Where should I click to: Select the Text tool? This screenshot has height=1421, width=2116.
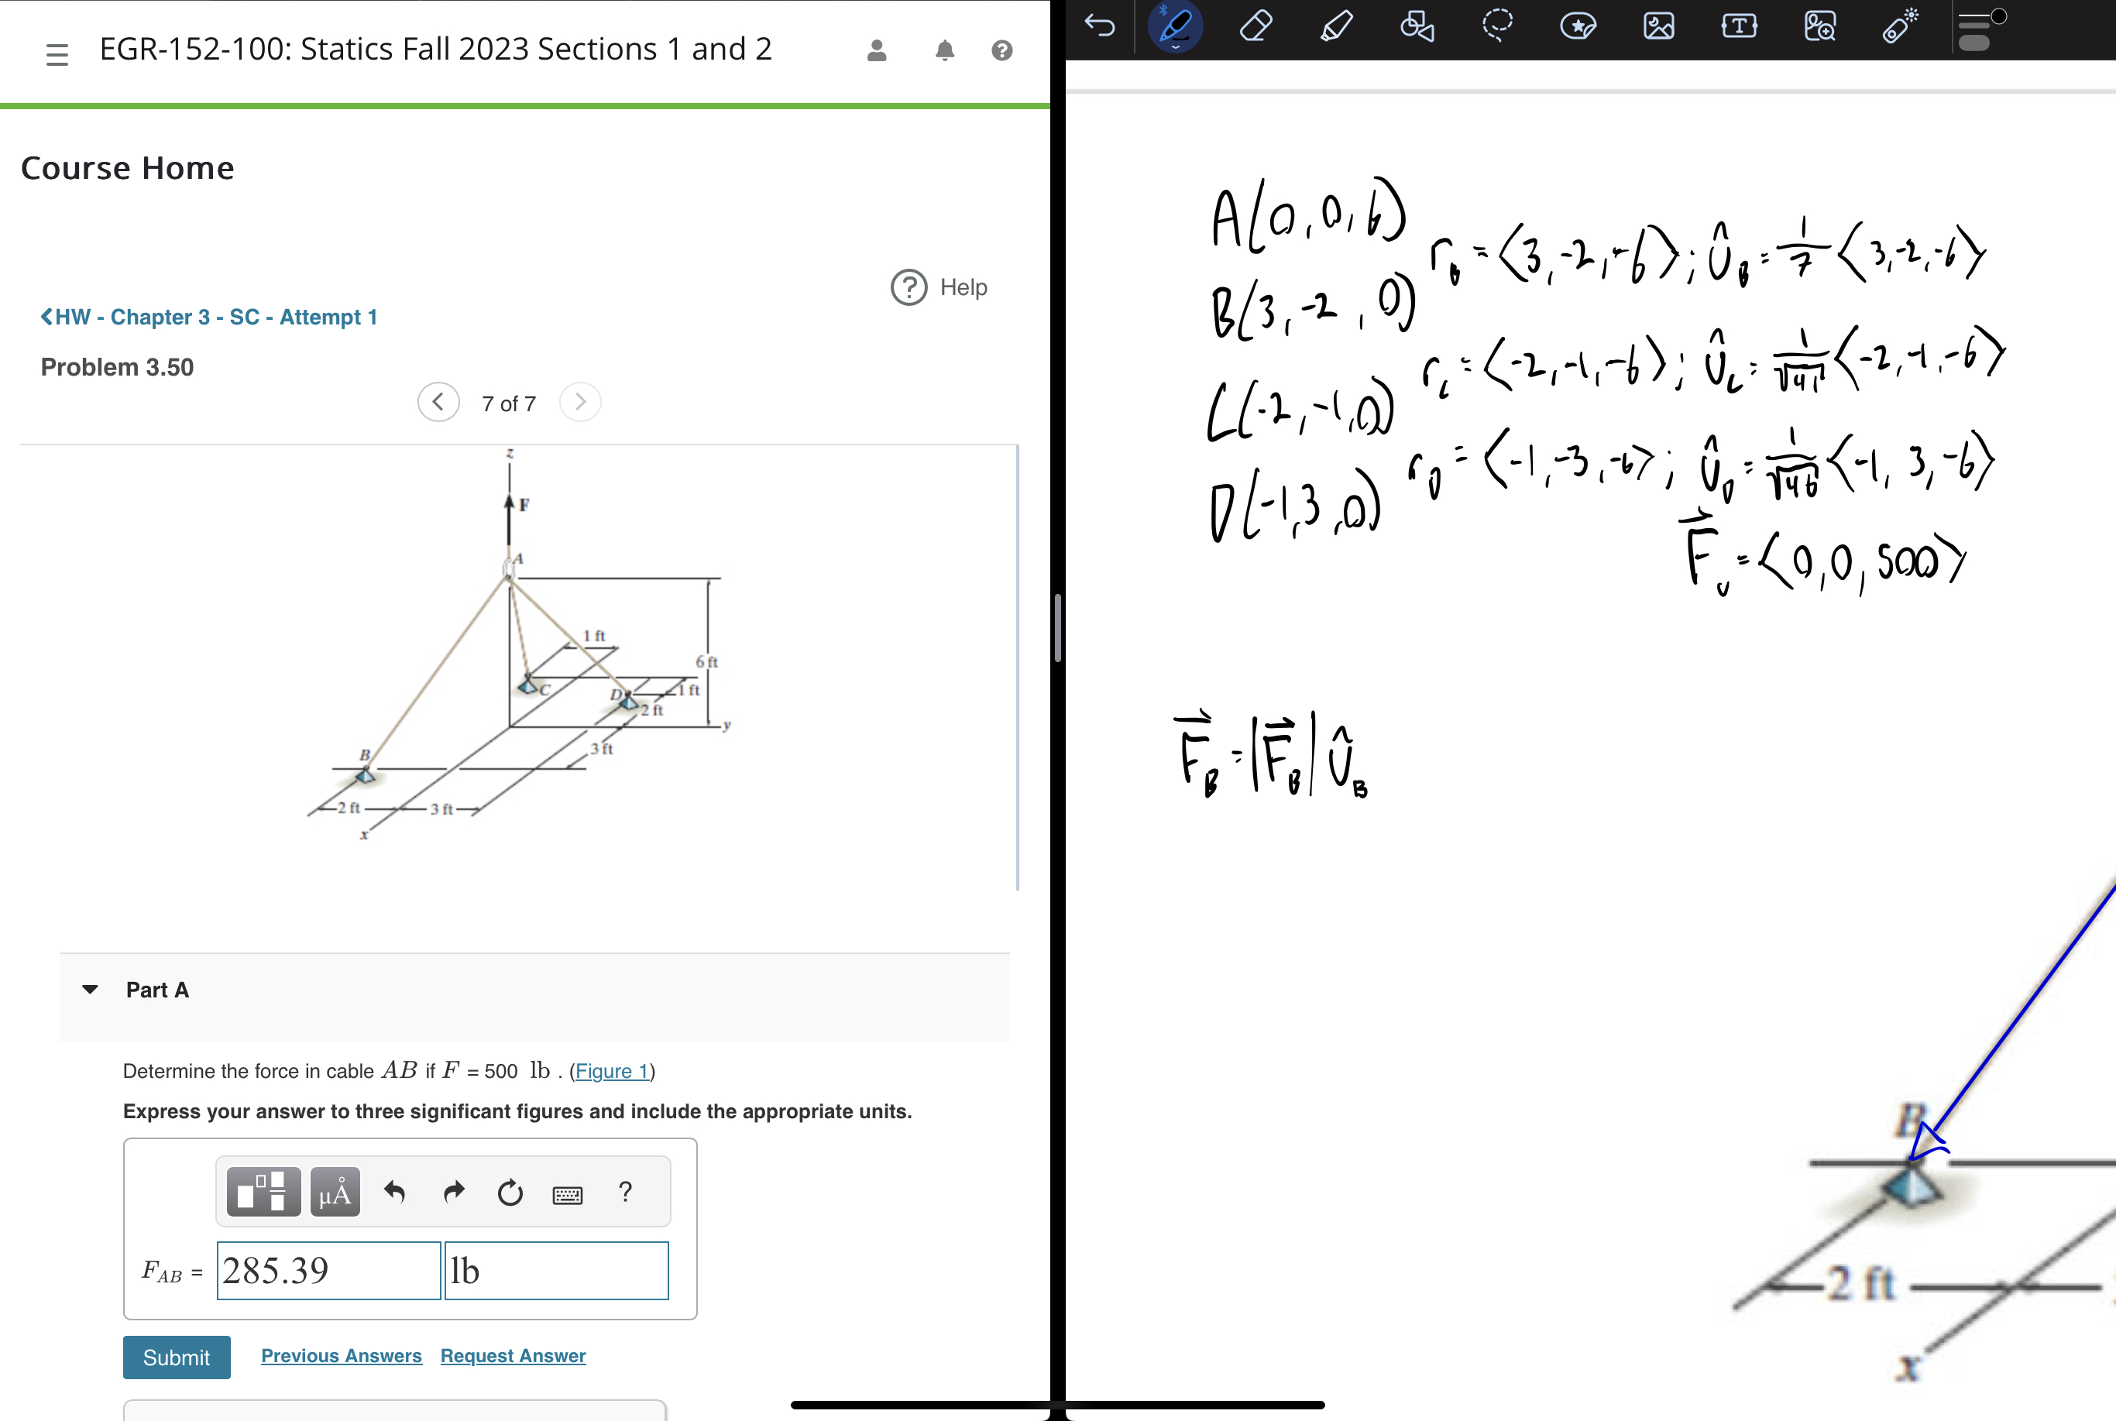click(x=1738, y=26)
